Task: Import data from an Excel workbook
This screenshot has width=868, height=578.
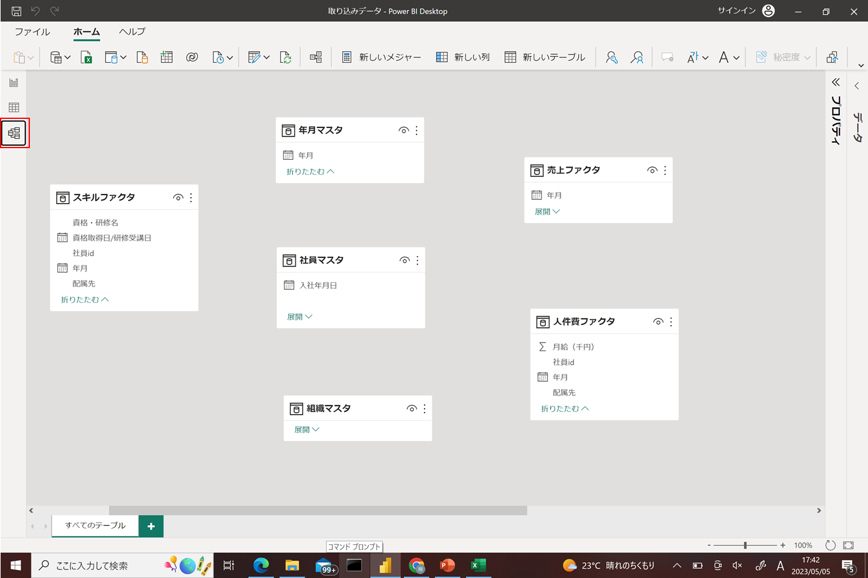Action: click(87, 57)
